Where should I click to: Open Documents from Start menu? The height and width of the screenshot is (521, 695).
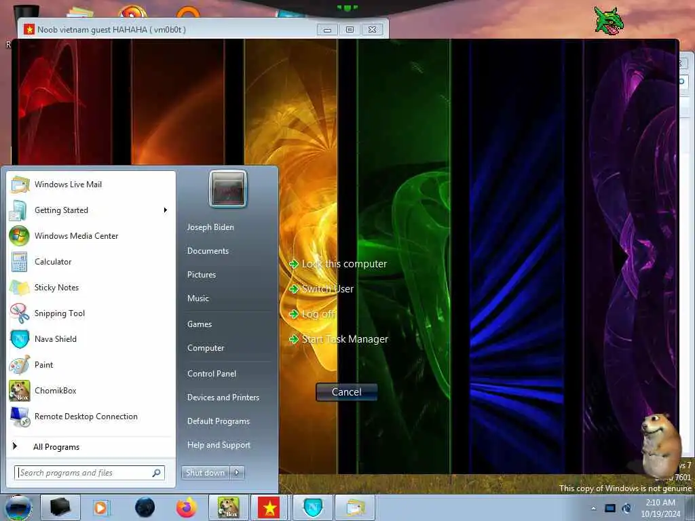(208, 251)
